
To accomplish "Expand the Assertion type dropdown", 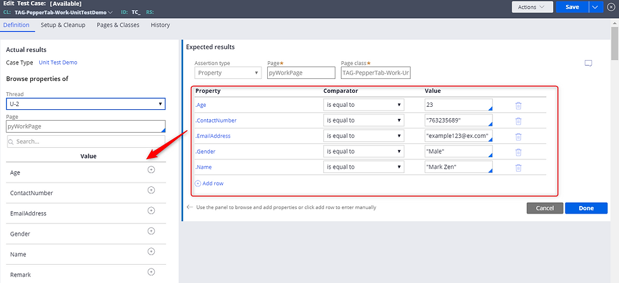I will 228,73.
